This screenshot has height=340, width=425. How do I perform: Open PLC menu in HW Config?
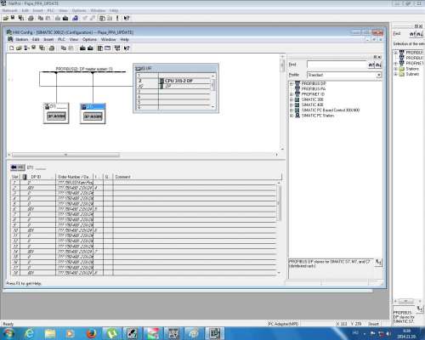point(61,39)
